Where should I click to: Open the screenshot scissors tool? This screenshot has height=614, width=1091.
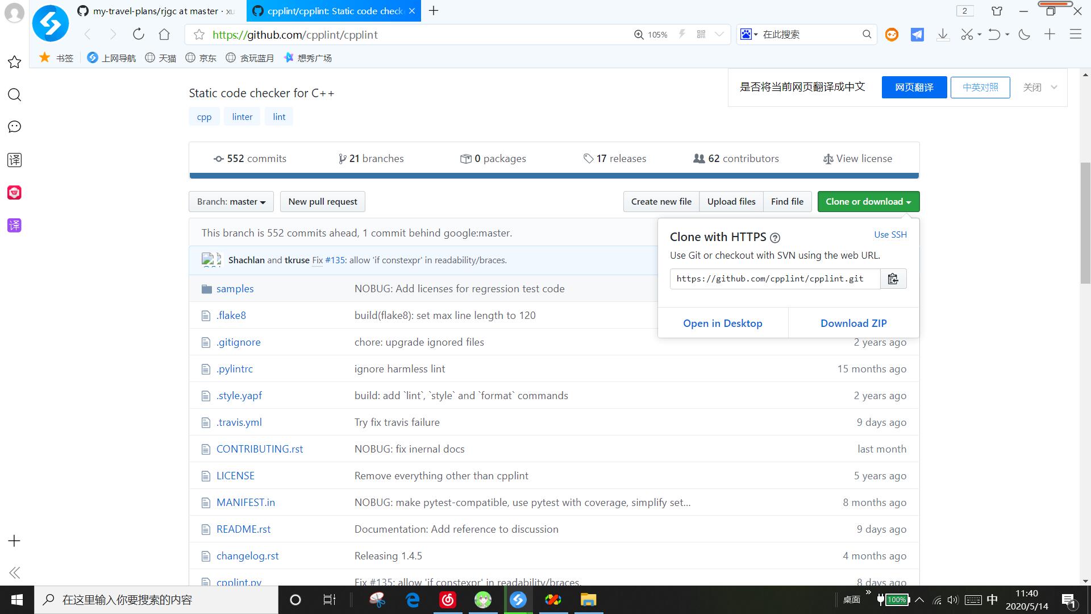(967, 35)
